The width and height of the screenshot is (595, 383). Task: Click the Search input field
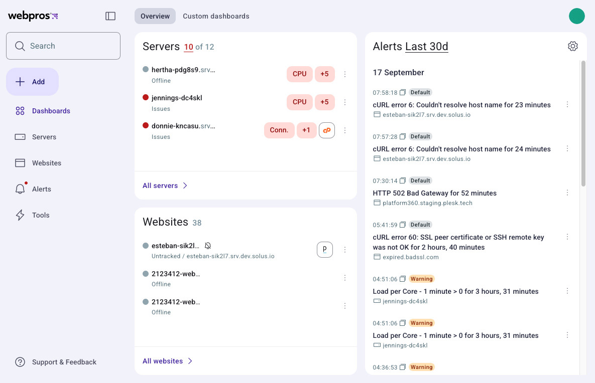(x=63, y=46)
